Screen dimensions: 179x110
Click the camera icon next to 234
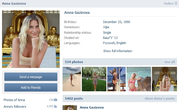55,100
